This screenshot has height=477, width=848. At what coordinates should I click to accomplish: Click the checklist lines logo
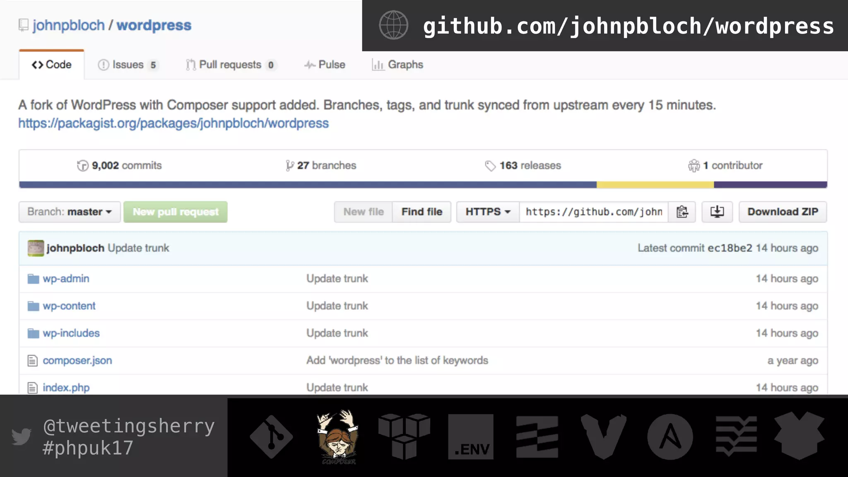[x=736, y=436]
